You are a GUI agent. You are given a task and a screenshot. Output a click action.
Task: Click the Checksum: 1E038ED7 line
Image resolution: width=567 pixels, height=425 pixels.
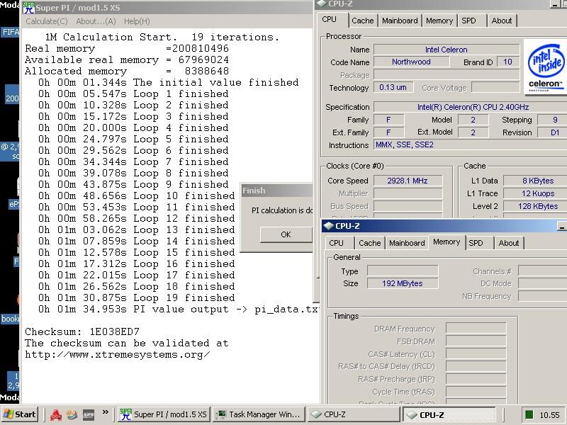point(82,331)
